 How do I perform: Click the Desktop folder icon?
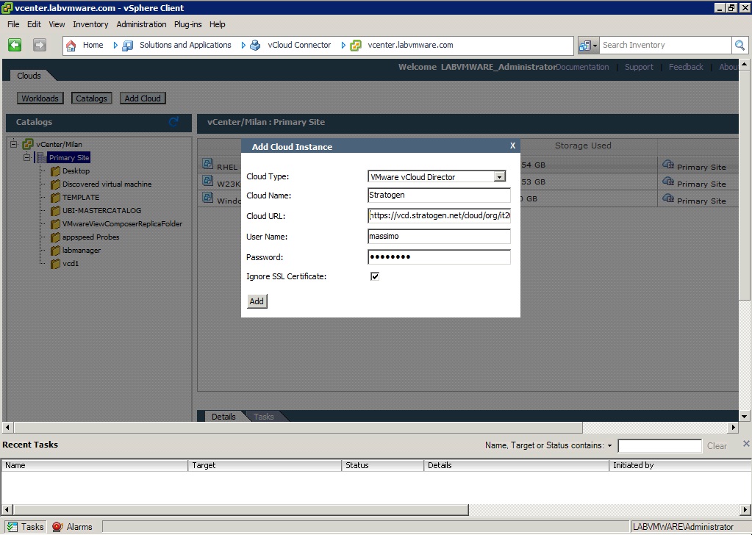click(55, 171)
